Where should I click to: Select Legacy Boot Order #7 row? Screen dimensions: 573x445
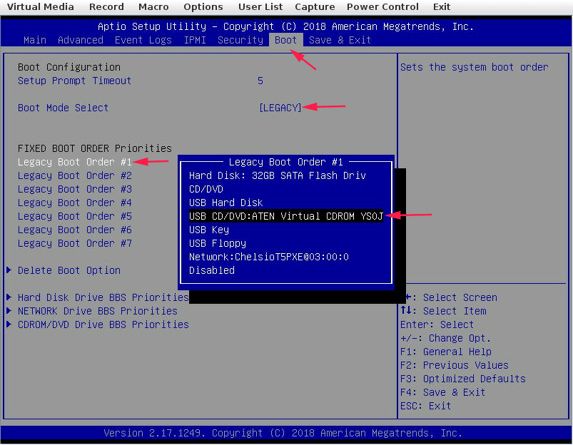(x=74, y=243)
